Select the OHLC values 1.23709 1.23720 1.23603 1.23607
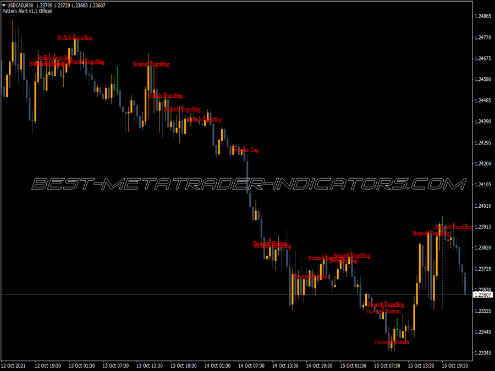This screenshot has height=371, width=495. [x=71, y=5]
